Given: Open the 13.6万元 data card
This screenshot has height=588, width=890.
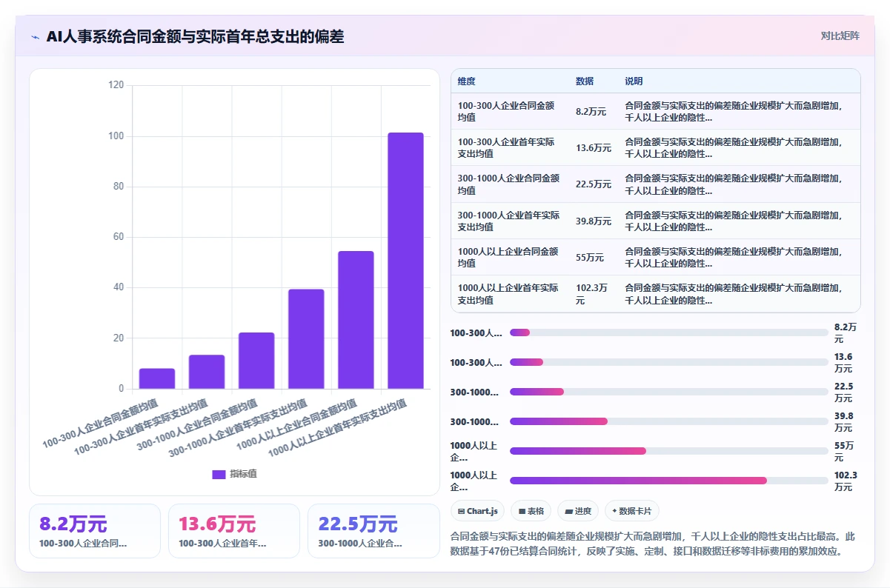Looking at the screenshot, I should click(x=234, y=531).
